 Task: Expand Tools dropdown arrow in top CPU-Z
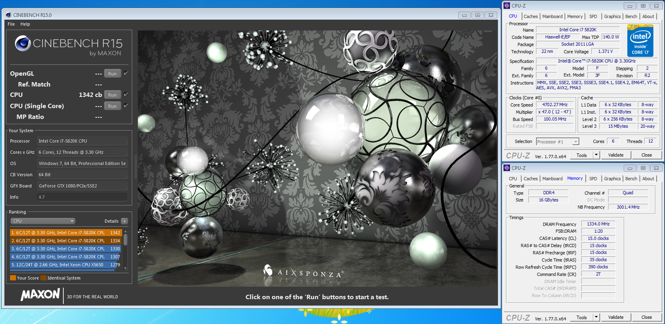click(596, 155)
